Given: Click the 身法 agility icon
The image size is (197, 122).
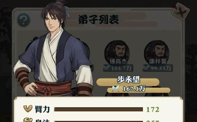Looking at the screenshot, I should coord(28,120).
